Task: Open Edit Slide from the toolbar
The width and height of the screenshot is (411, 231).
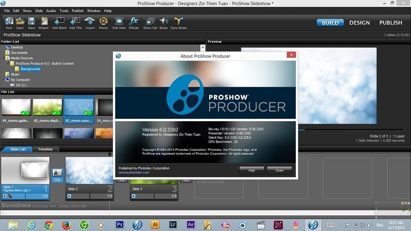Action: click(x=119, y=23)
